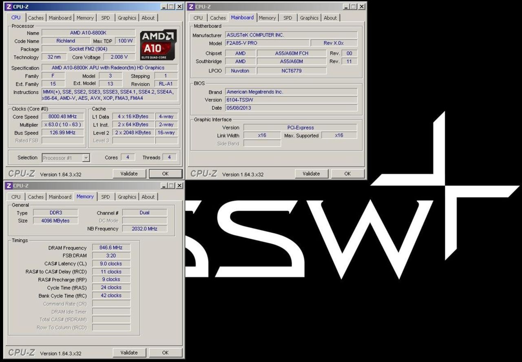Click the Core Speed value field

(x=63, y=117)
